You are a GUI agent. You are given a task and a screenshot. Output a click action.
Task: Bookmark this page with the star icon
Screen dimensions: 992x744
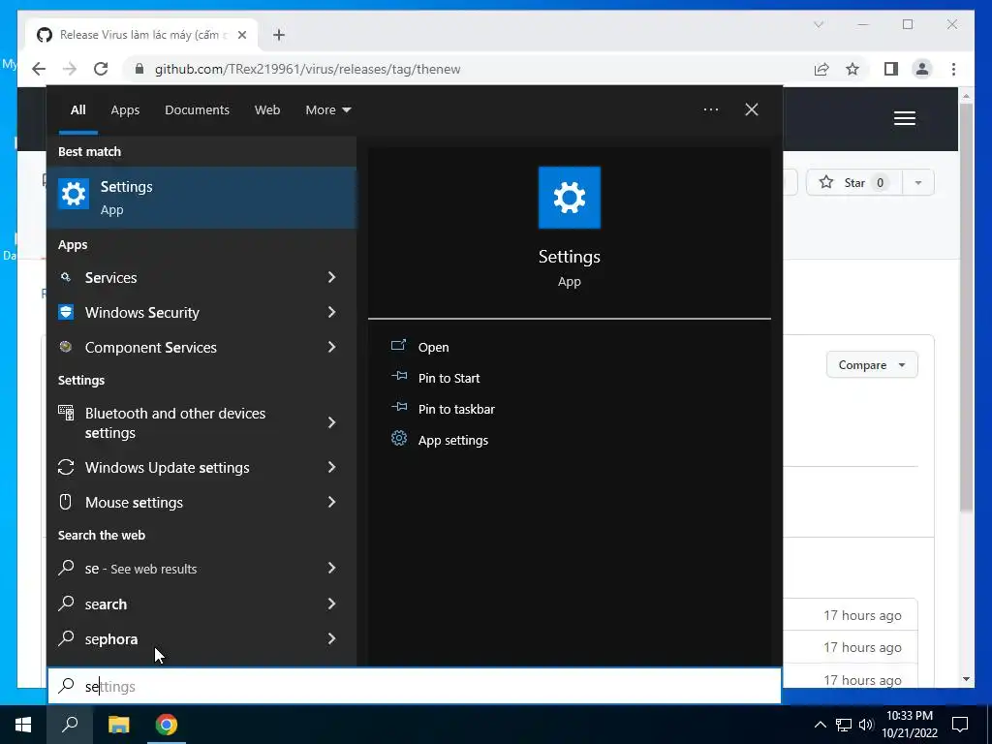tap(852, 69)
